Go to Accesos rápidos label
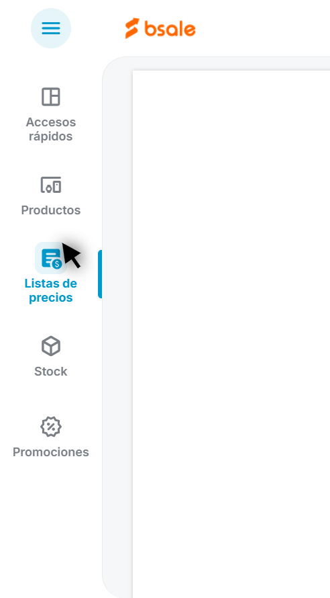The width and height of the screenshot is (330, 598). 50,129
